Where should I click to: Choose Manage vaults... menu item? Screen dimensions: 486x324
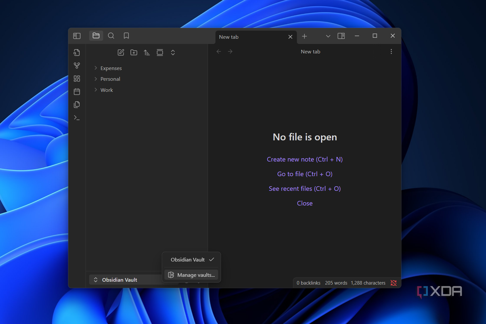[x=191, y=275]
